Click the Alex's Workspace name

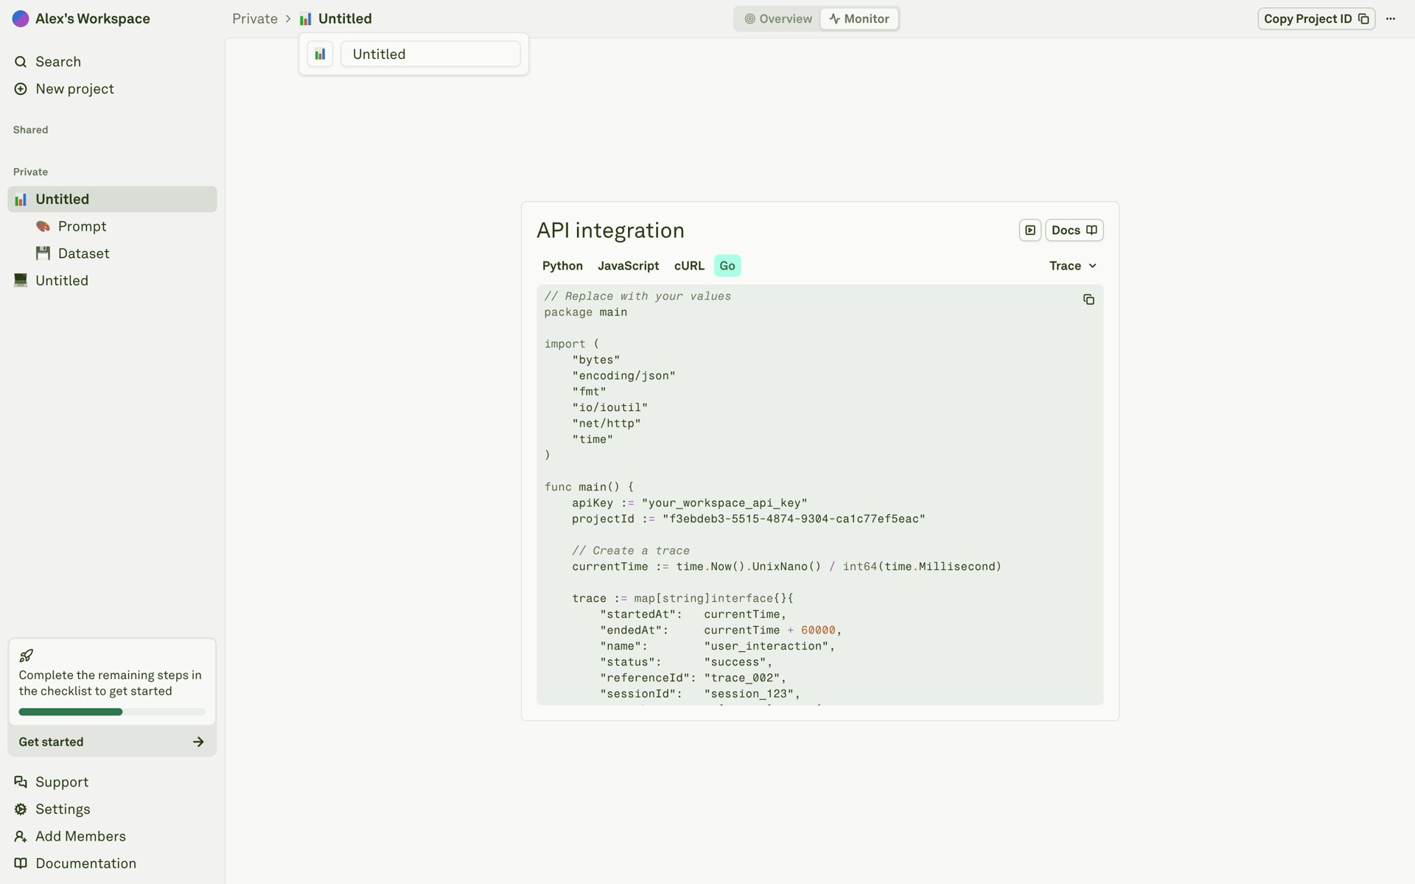click(93, 19)
